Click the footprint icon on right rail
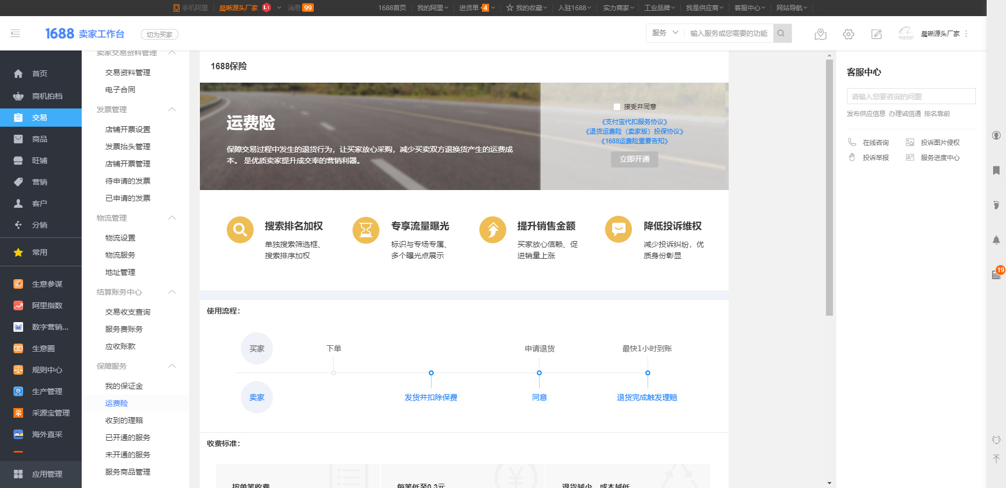Image resolution: width=1006 pixels, height=488 pixels. [996, 205]
